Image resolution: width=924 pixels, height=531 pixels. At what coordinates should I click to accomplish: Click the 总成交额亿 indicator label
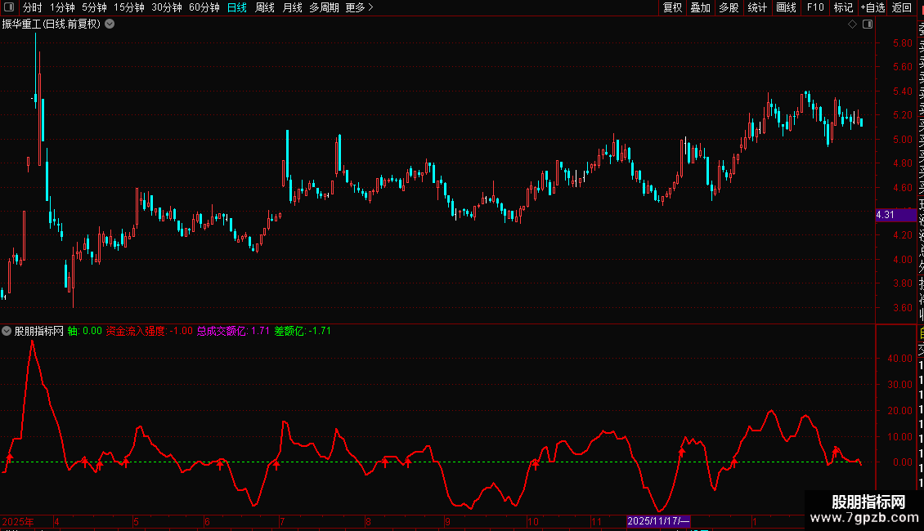233,331
